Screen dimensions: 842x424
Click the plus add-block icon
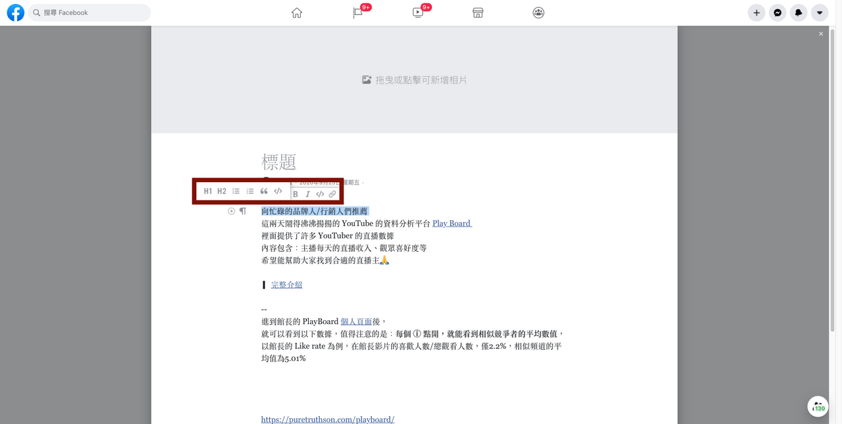(x=231, y=211)
